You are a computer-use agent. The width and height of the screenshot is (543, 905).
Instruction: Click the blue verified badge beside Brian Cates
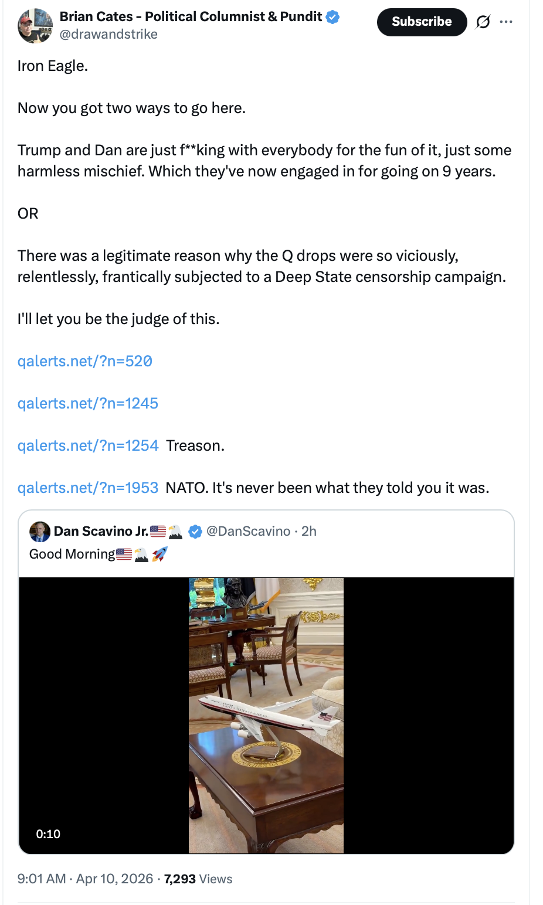point(332,17)
